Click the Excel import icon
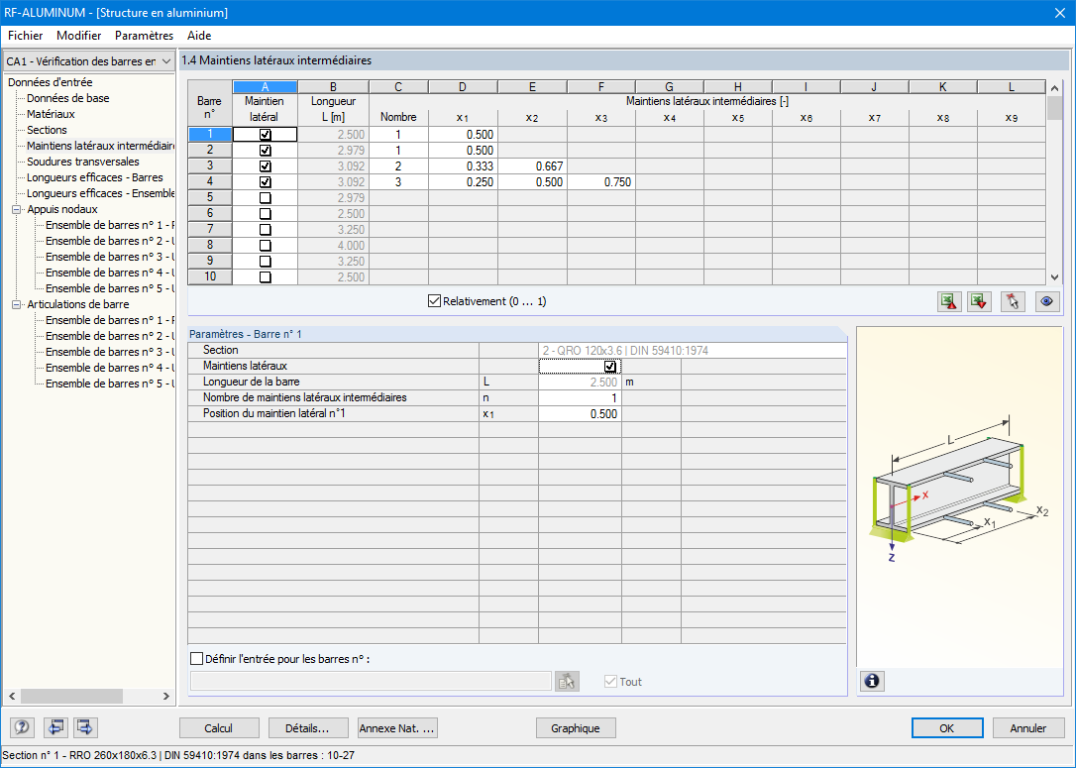Screen dimensions: 1076x768 point(979,301)
